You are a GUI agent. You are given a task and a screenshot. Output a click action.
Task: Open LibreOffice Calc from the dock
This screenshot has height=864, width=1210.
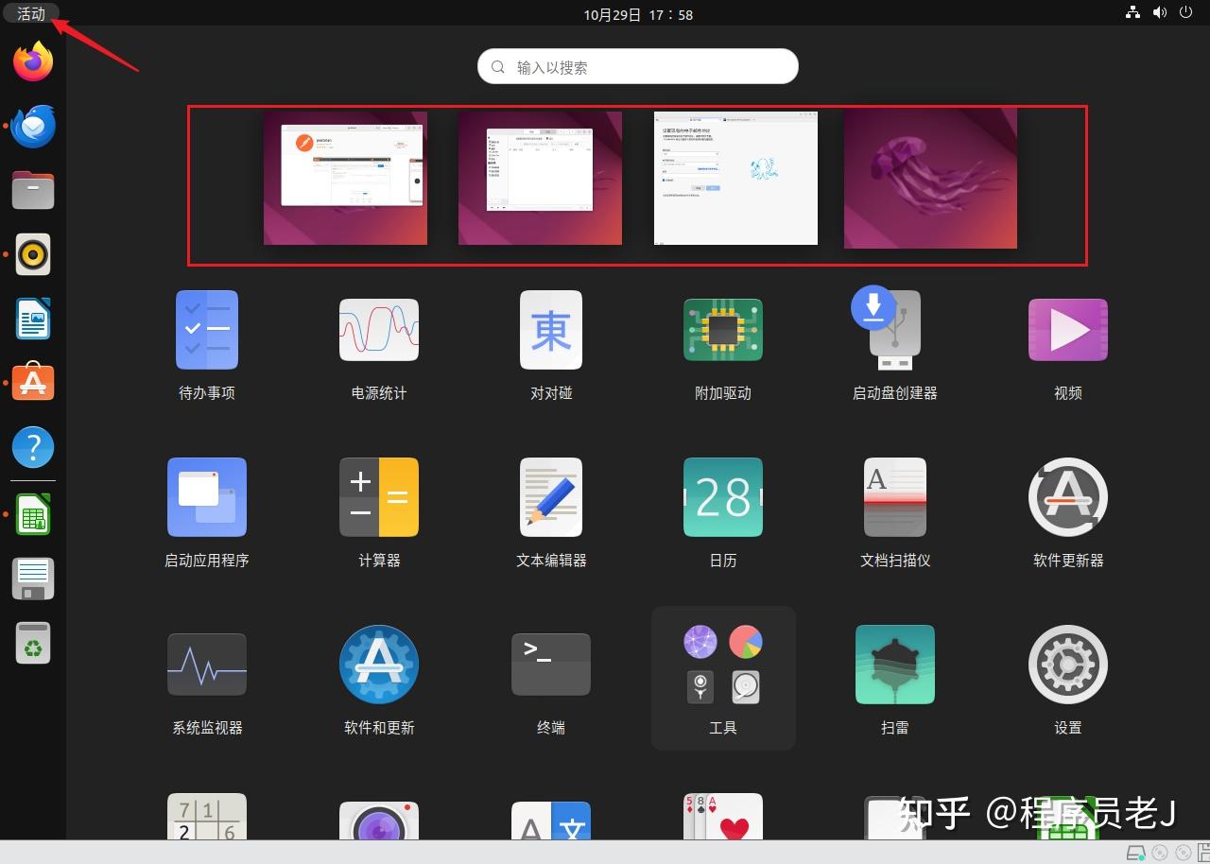click(33, 514)
